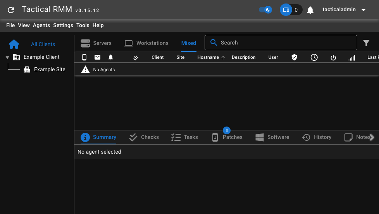This screenshot has width=379, height=214.
Task: Switch to the Notes tab
Action: coord(357,137)
